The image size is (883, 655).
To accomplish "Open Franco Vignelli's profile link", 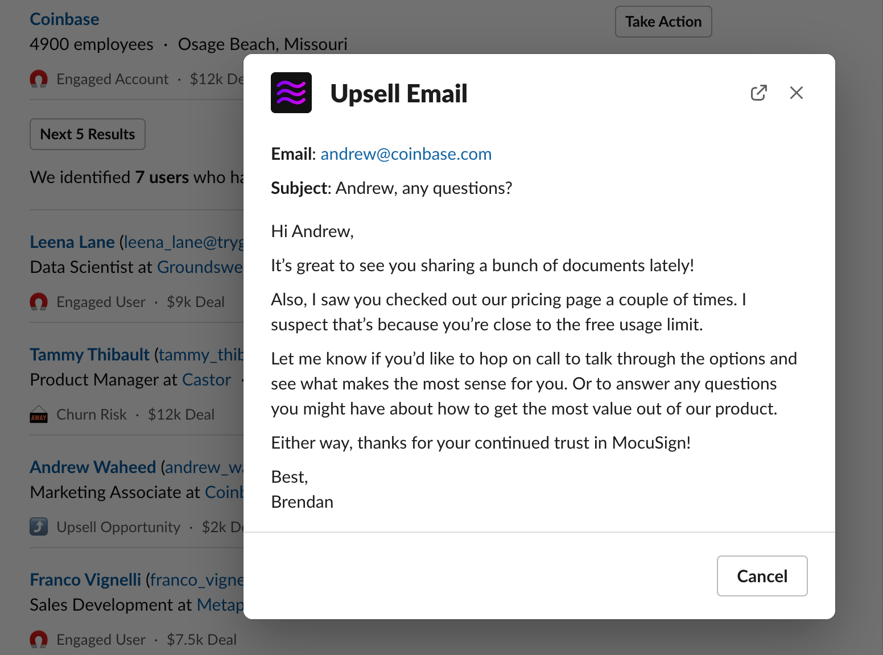I will point(85,580).
